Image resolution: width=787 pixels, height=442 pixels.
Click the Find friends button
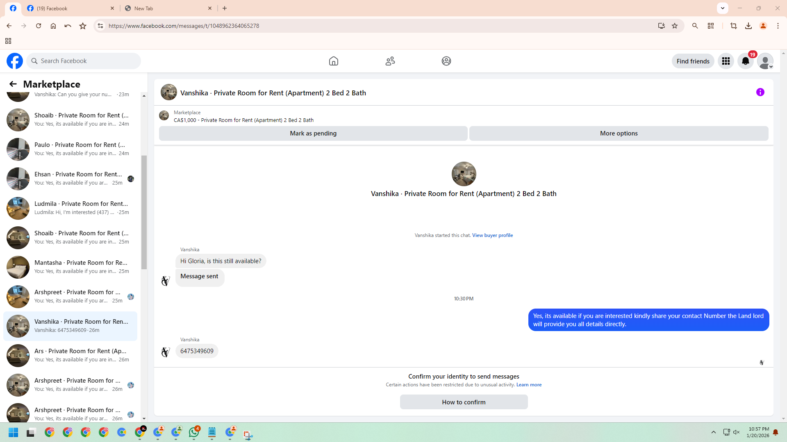tap(693, 61)
